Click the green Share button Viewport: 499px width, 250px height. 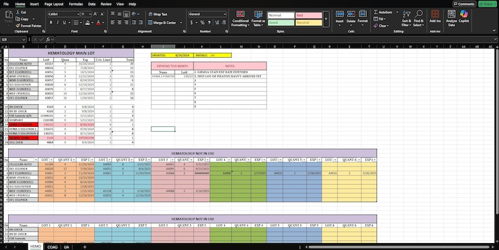tap(487, 4)
